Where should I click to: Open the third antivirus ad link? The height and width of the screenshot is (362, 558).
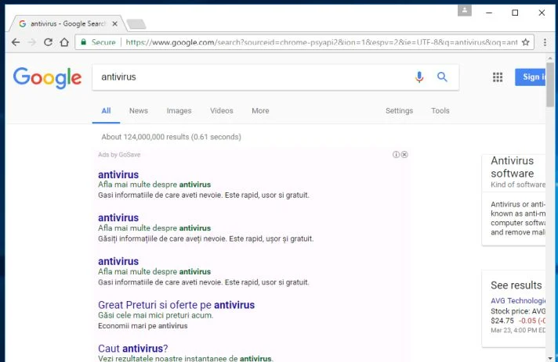point(118,261)
